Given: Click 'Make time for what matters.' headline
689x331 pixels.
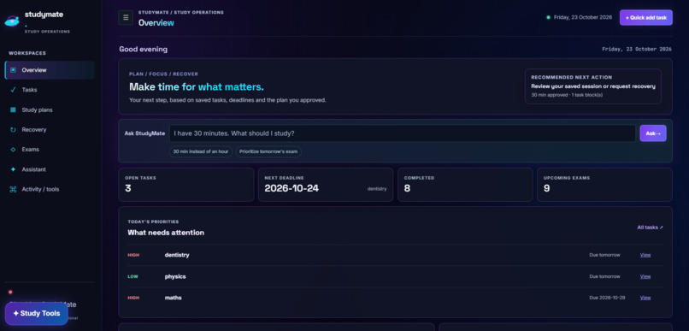Looking at the screenshot, I should tap(197, 86).
